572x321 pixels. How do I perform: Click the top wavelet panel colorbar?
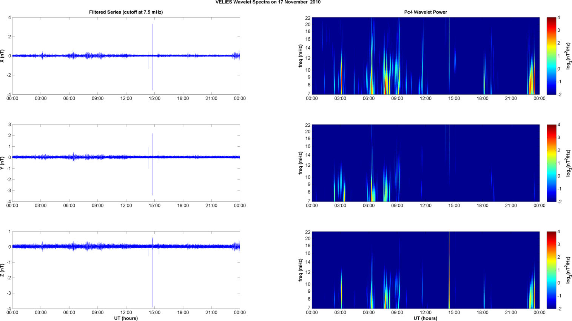[551, 56]
